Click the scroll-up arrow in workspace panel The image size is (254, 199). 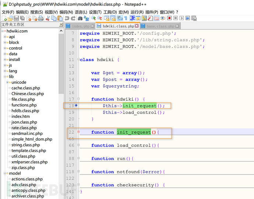tap(61, 31)
